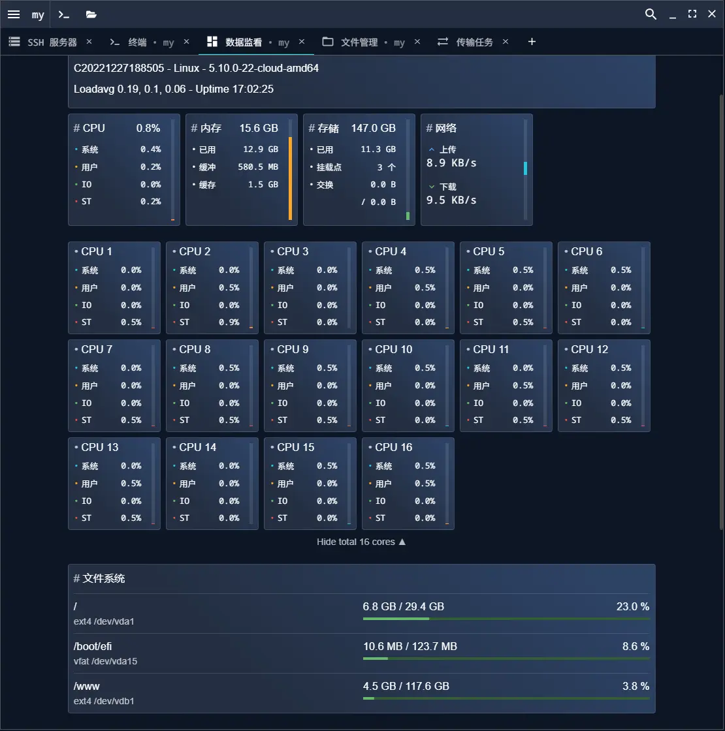This screenshot has height=731, width=725.
Task: Open the hamburger main menu
Action: (14, 14)
